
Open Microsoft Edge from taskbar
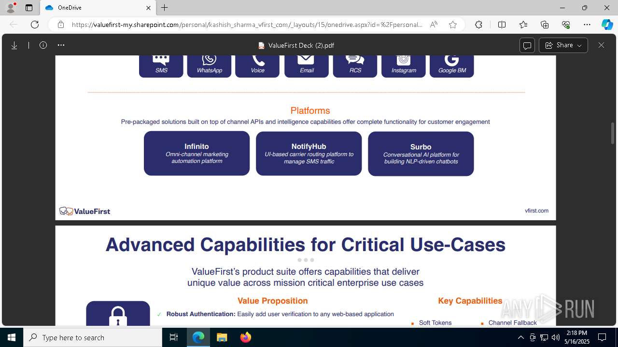click(x=198, y=337)
